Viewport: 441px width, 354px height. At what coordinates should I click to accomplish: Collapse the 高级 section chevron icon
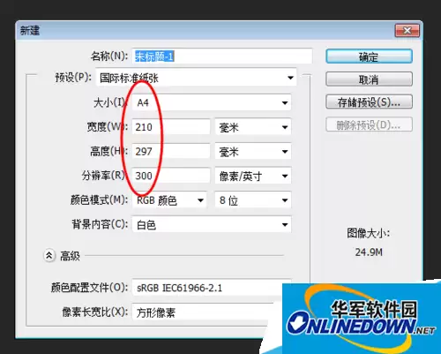[x=49, y=256]
